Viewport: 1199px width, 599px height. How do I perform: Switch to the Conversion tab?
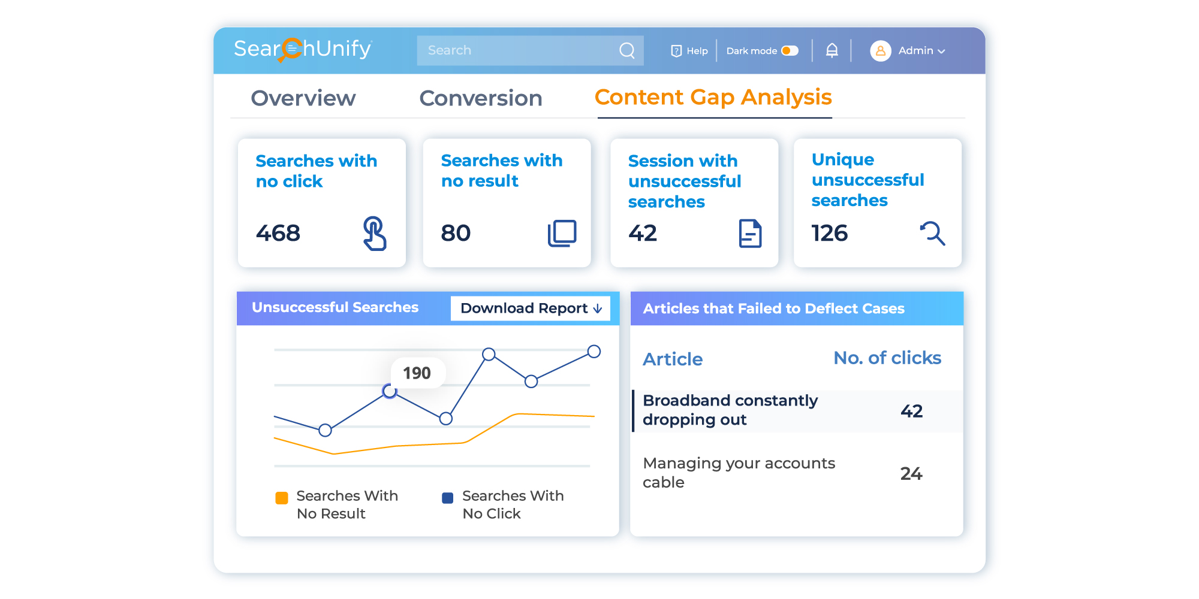point(481,98)
